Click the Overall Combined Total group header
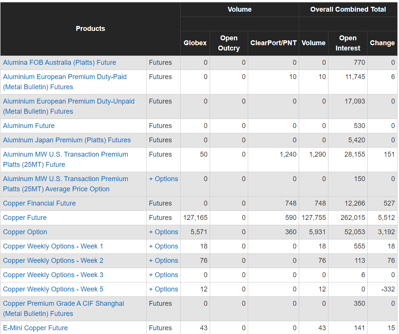This screenshot has width=399, height=334. 348,9
